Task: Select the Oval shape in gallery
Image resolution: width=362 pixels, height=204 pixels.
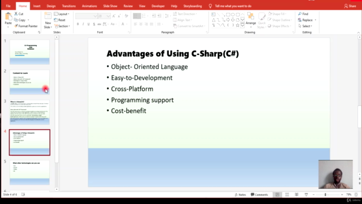Action: (x=233, y=14)
